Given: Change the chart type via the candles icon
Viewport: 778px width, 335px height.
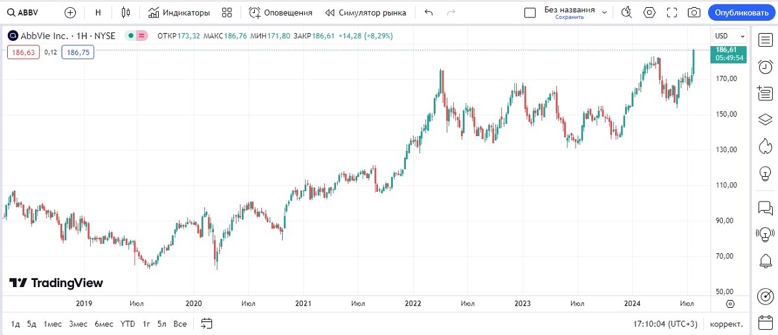Looking at the screenshot, I should point(126,12).
